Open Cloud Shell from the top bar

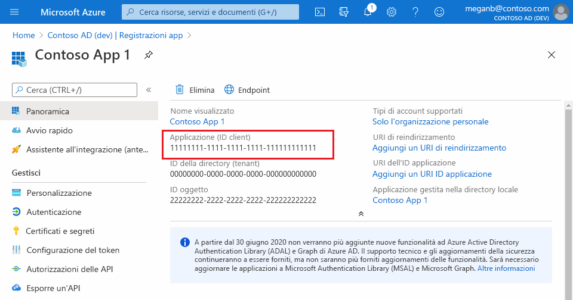click(320, 12)
